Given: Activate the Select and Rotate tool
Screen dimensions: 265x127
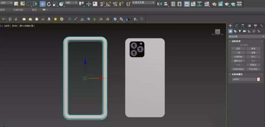Looking at the screenshot, I should click(x=49, y=4).
